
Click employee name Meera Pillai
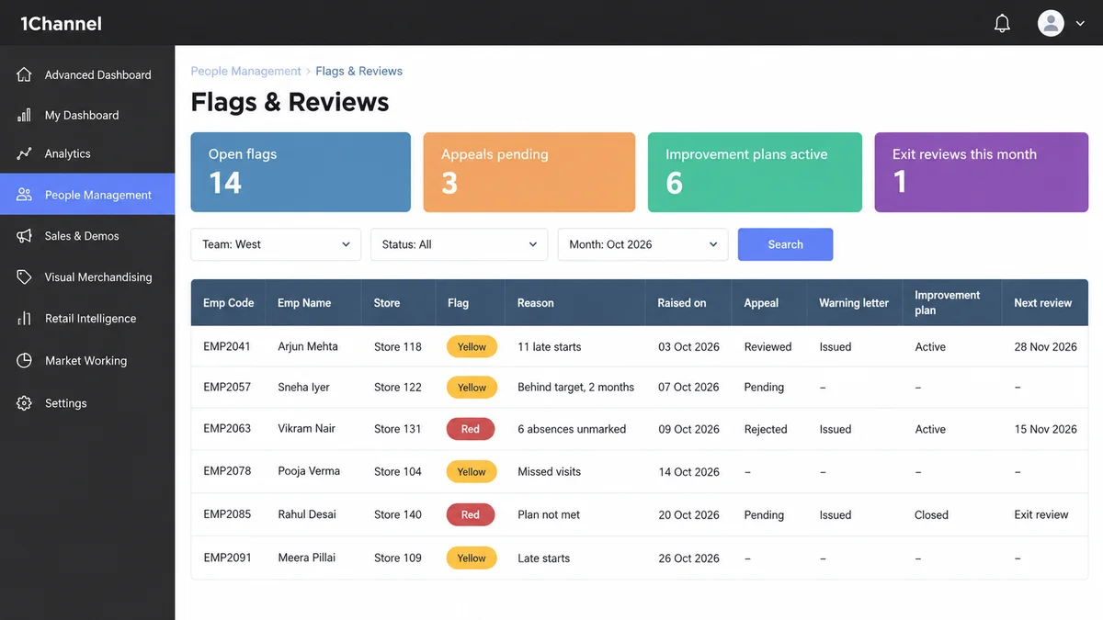tap(307, 557)
